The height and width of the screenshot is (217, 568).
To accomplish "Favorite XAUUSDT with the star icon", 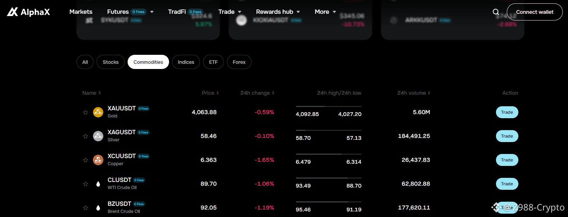I will coord(85,112).
